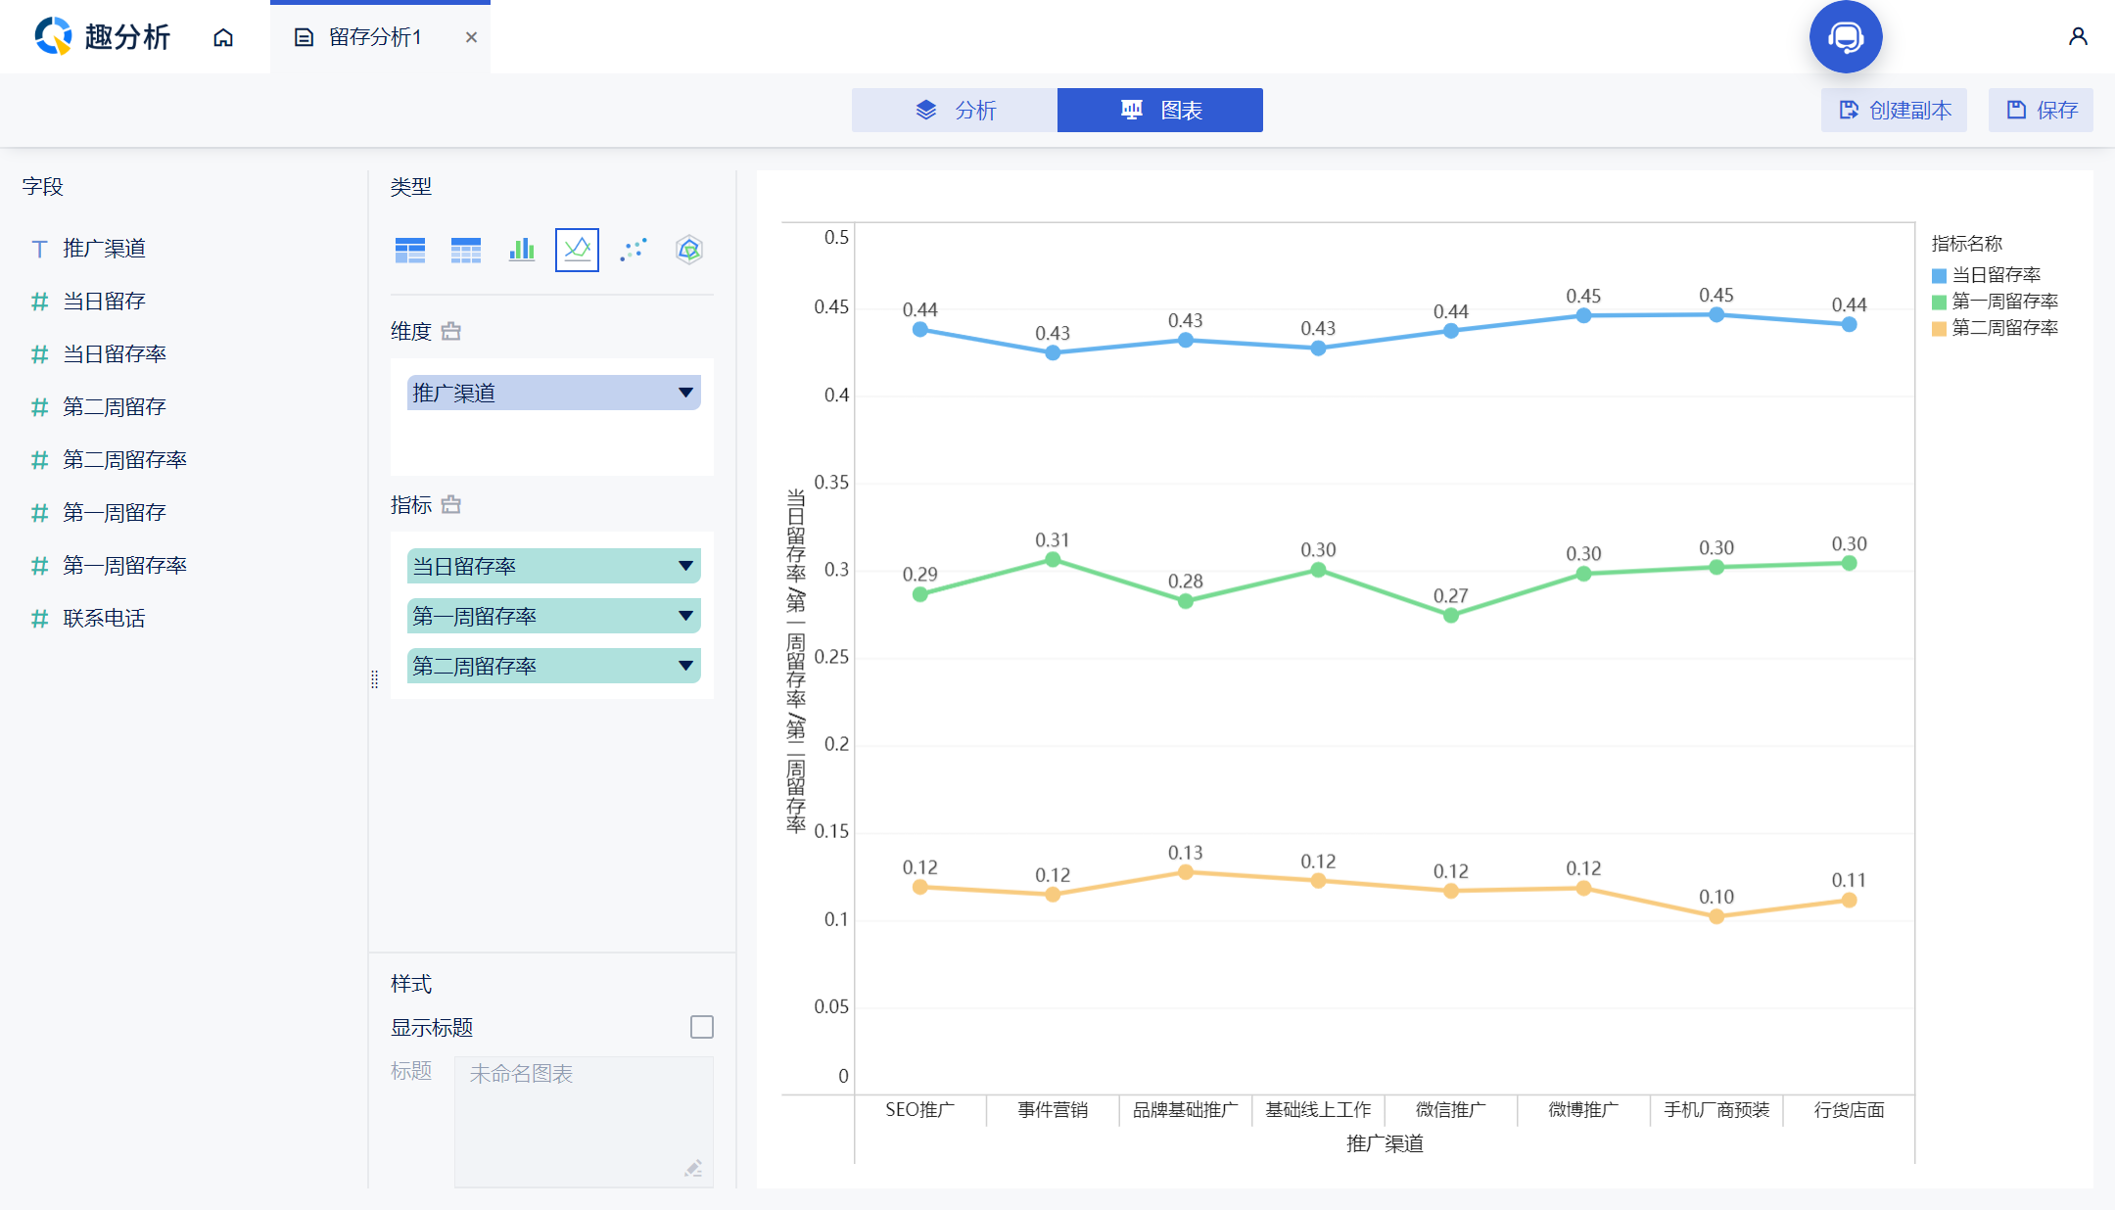Select the radar chart type icon
The width and height of the screenshot is (2115, 1210).
click(x=689, y=251)
